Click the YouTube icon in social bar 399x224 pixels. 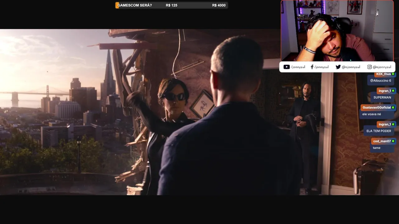(286, 67)
